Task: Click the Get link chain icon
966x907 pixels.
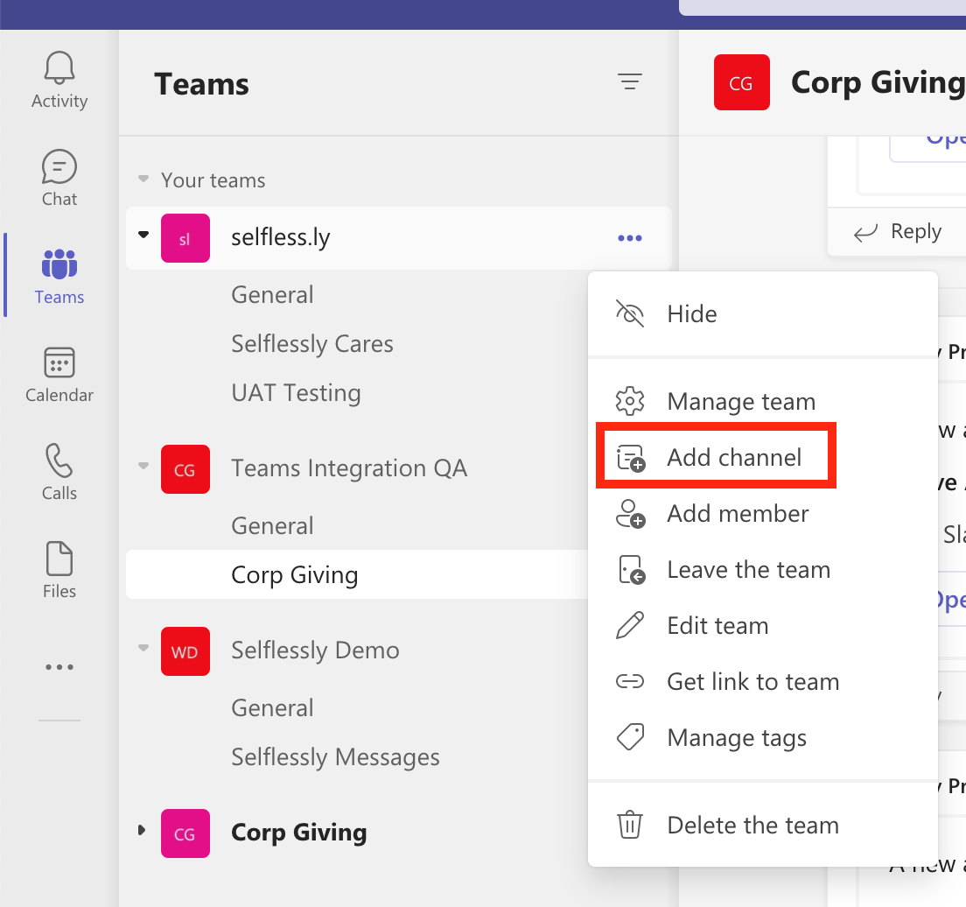Action: [630, 681]
